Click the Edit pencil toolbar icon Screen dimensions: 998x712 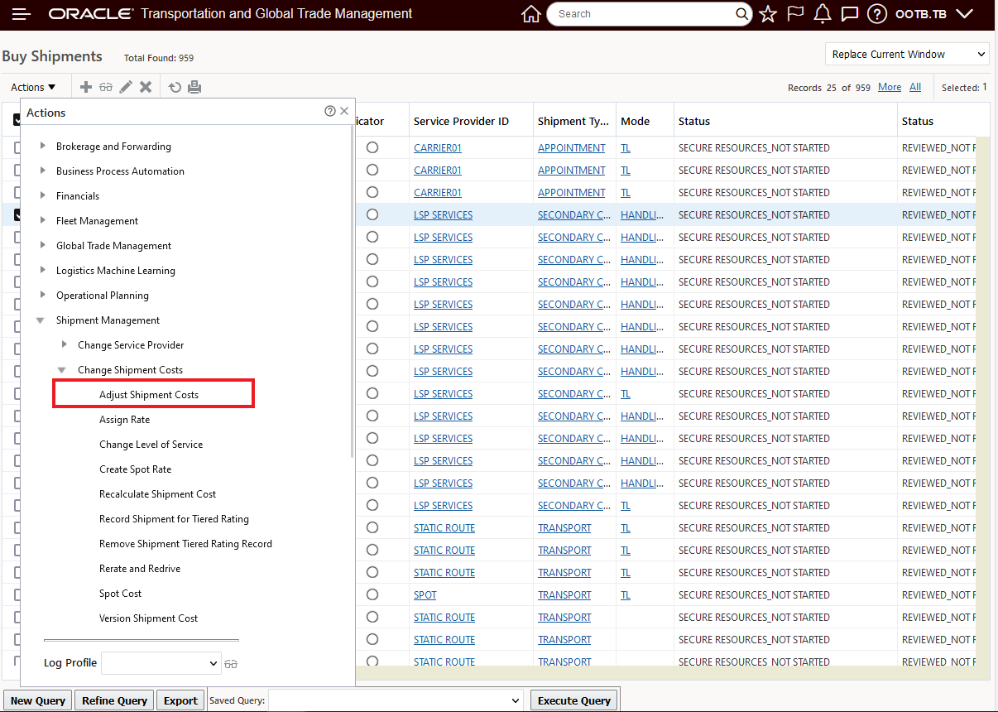click(x=126, y=87)
